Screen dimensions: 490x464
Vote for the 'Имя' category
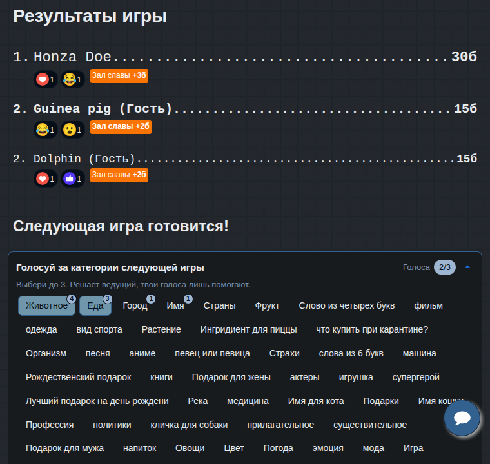tap(175, 305)
